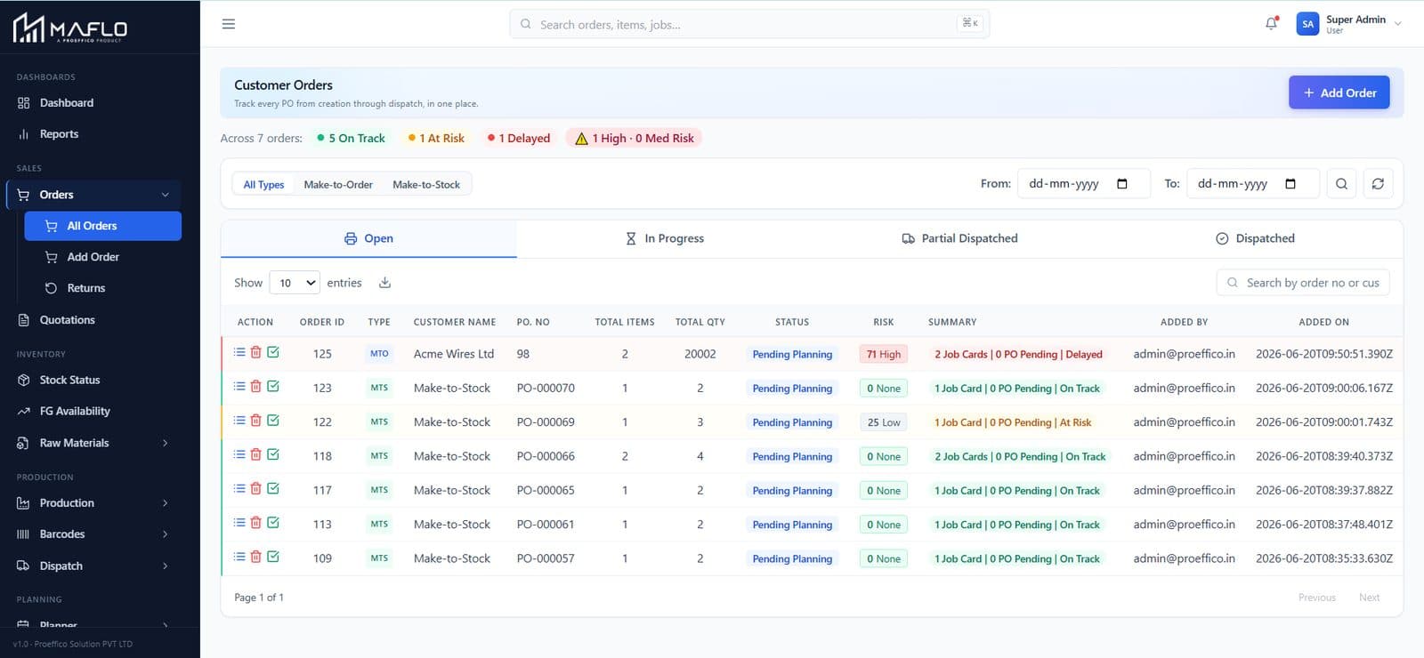Screen dimensions: 1424x658
Task: Open the To date calendar picker
Action: click(1290, 184)
